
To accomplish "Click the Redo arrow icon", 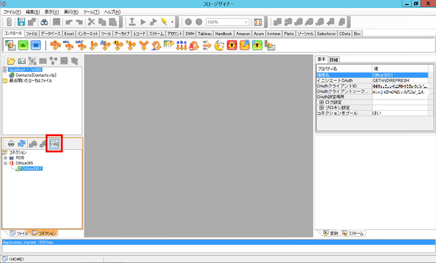I will point(79,22).
